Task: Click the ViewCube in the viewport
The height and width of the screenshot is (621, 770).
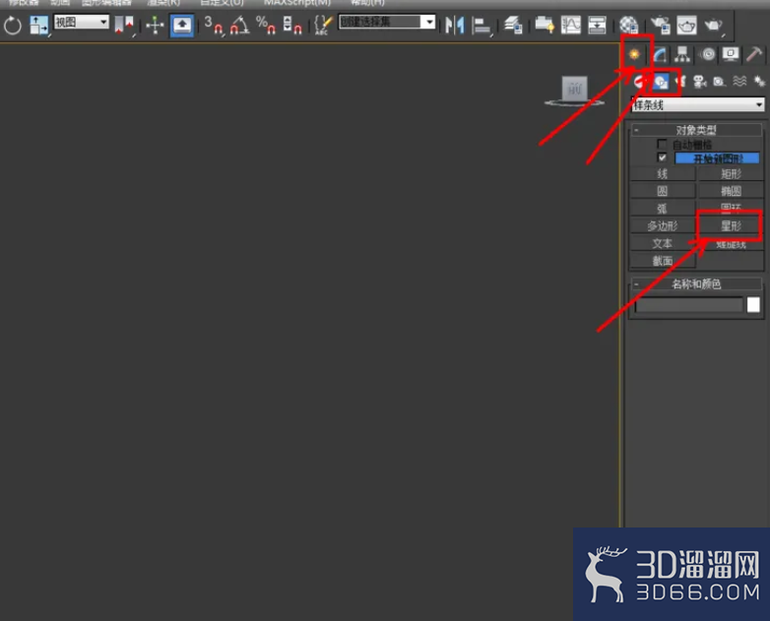Action: pyautogui.click(x=575, y=91)
